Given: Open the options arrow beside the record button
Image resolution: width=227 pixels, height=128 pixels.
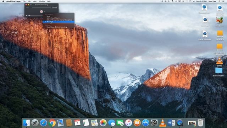Looking at the screenshot, I should point(44,12).
